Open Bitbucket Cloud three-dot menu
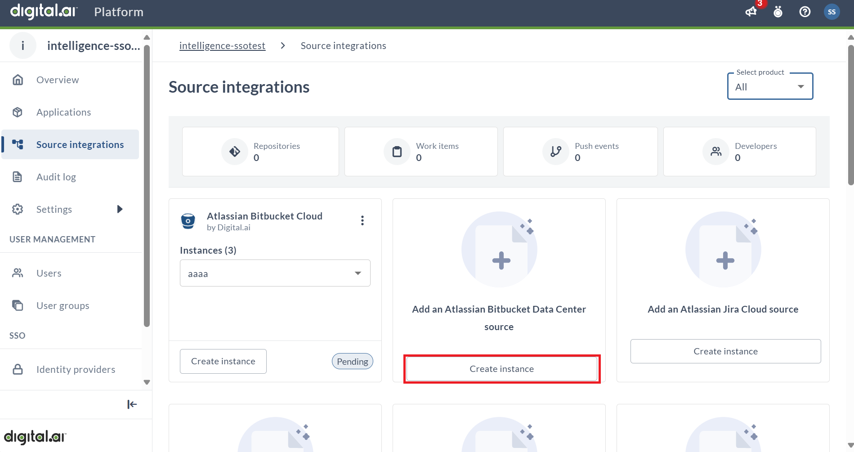This screenshot has width=854, height=452. coord(362,220)
